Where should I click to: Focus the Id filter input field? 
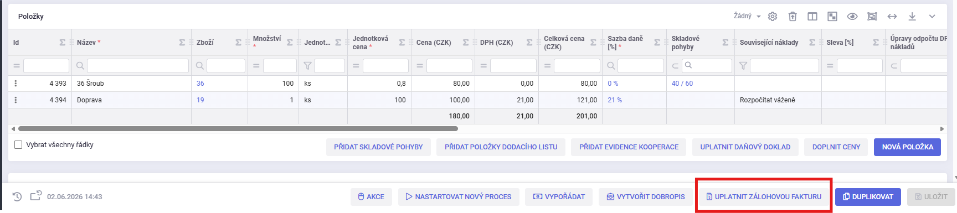tap(46, 66)
